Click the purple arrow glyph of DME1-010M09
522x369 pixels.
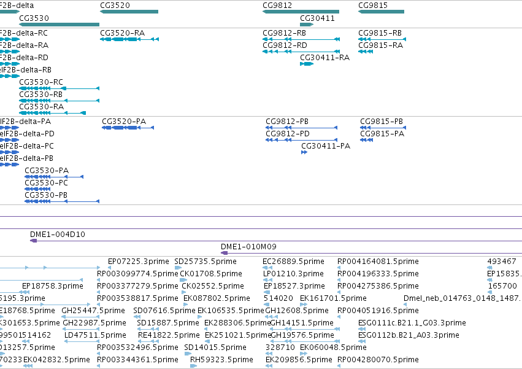tap(225, 253)
